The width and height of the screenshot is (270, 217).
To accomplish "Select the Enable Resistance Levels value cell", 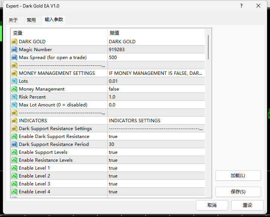I will [156, 160].
